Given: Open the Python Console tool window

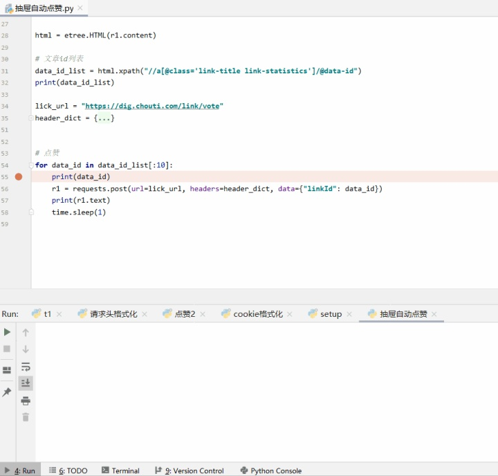Looking at the screenshot, I should click(x=271, y=470).
